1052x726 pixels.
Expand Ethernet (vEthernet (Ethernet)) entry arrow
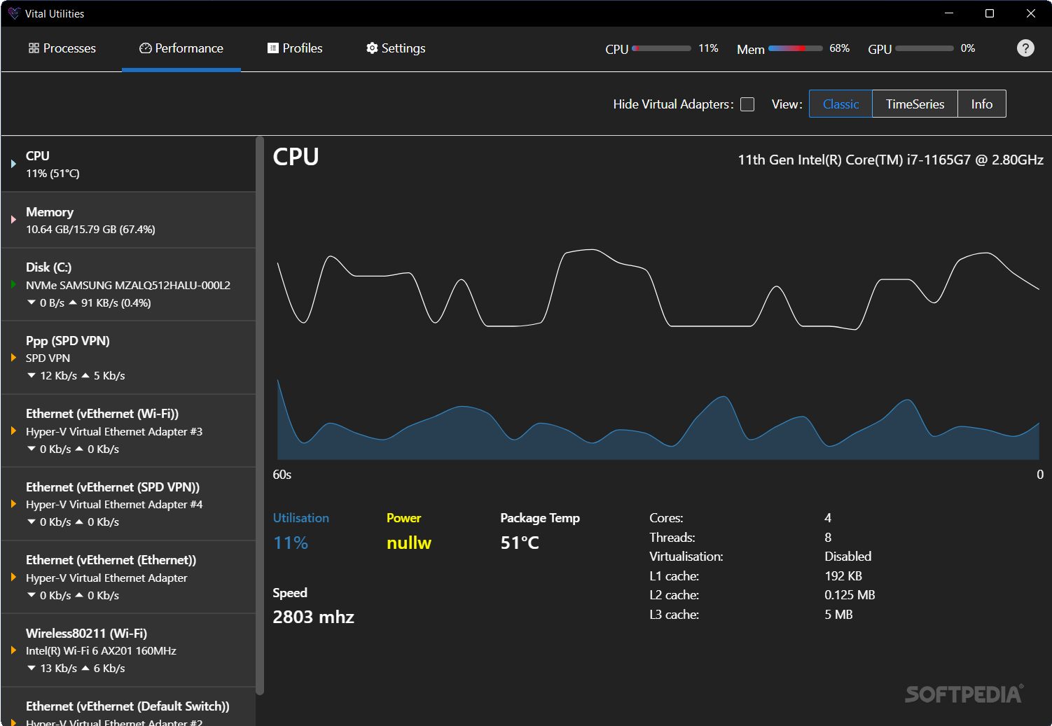pyautogui.click(x=13, y=577)
